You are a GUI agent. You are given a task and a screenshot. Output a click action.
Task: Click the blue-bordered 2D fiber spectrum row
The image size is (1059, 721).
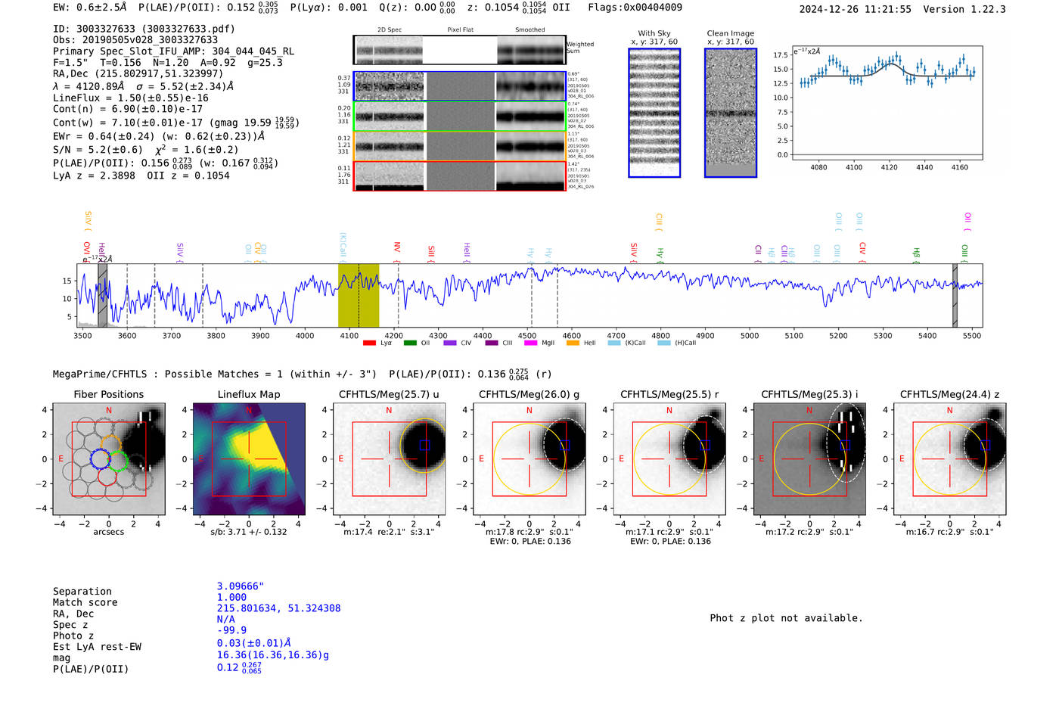pos(460,86)
